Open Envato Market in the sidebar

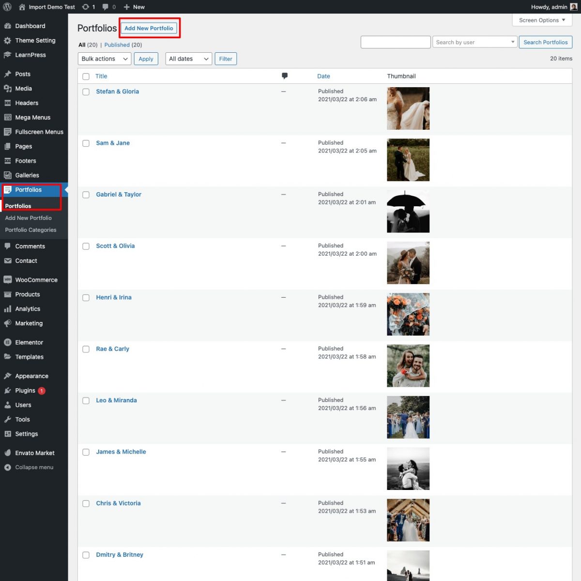point(35,453)
